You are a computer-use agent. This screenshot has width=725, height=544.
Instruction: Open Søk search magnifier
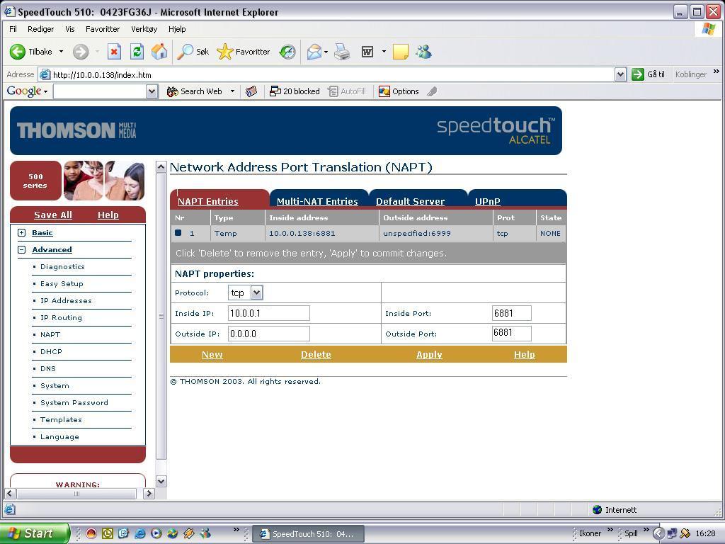pos(193,52)
